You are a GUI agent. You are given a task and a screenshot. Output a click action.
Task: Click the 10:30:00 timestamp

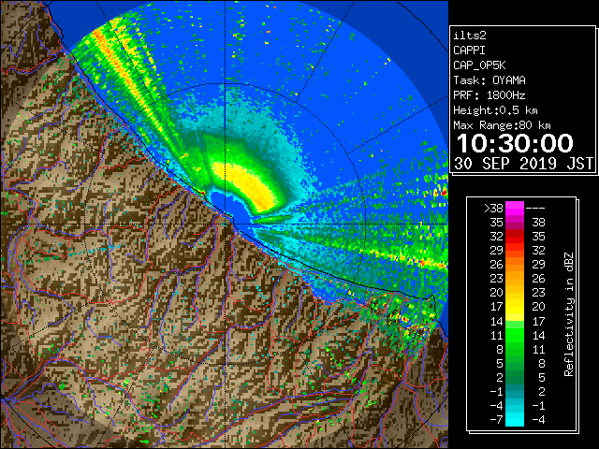tap(515, 143)
